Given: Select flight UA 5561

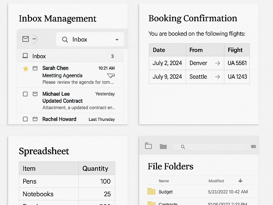Looking at the screenshot, I should (x=237, y=63).
